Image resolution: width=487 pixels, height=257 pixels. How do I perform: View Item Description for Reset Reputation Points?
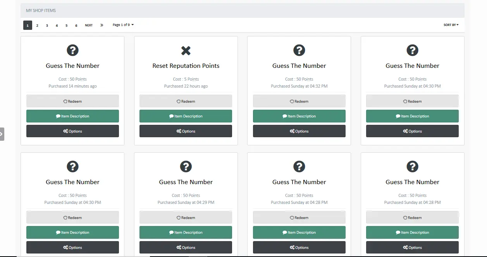pyautogui.click(x=186, y=116)
